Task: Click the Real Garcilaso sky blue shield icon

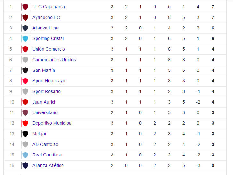Action: pyautogui.click(x=25, y=155)
